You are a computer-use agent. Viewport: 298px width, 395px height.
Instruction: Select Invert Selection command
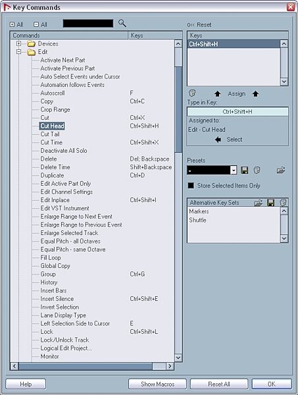60,307
